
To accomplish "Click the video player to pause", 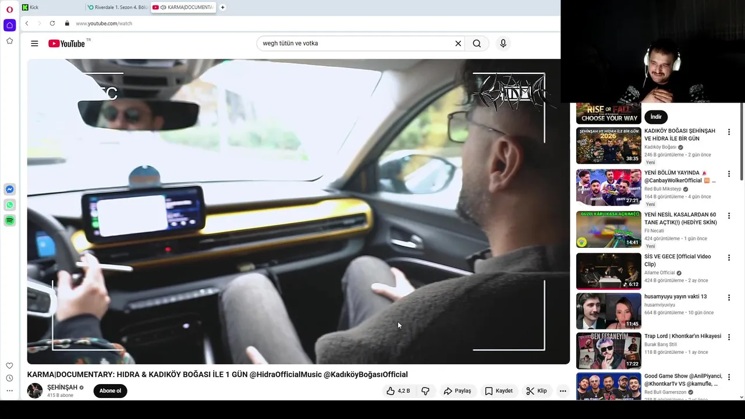I will pyautogui.click(x=298, y=211).
